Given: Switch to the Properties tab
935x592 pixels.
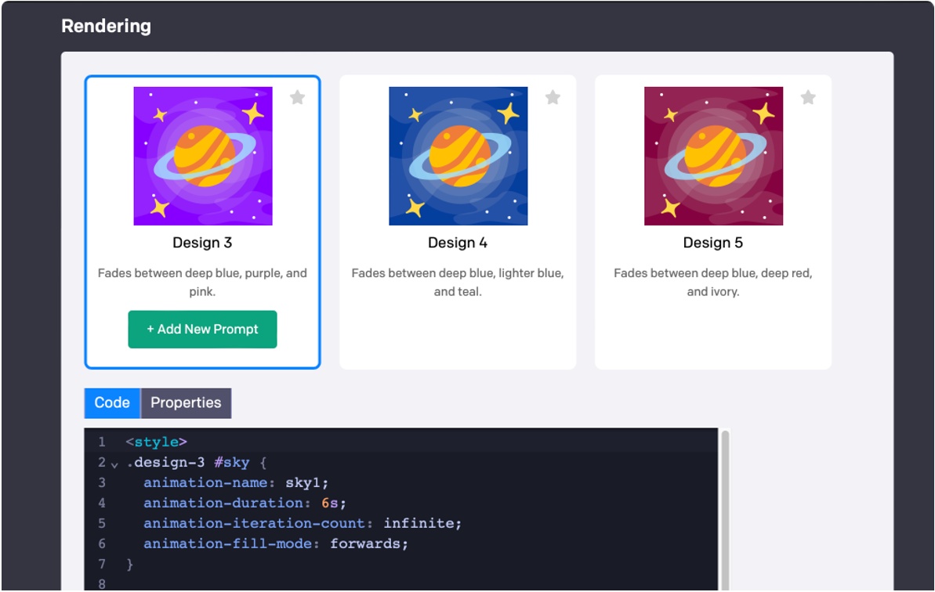Looking at the screenshot, I should (x=186, y=402).
